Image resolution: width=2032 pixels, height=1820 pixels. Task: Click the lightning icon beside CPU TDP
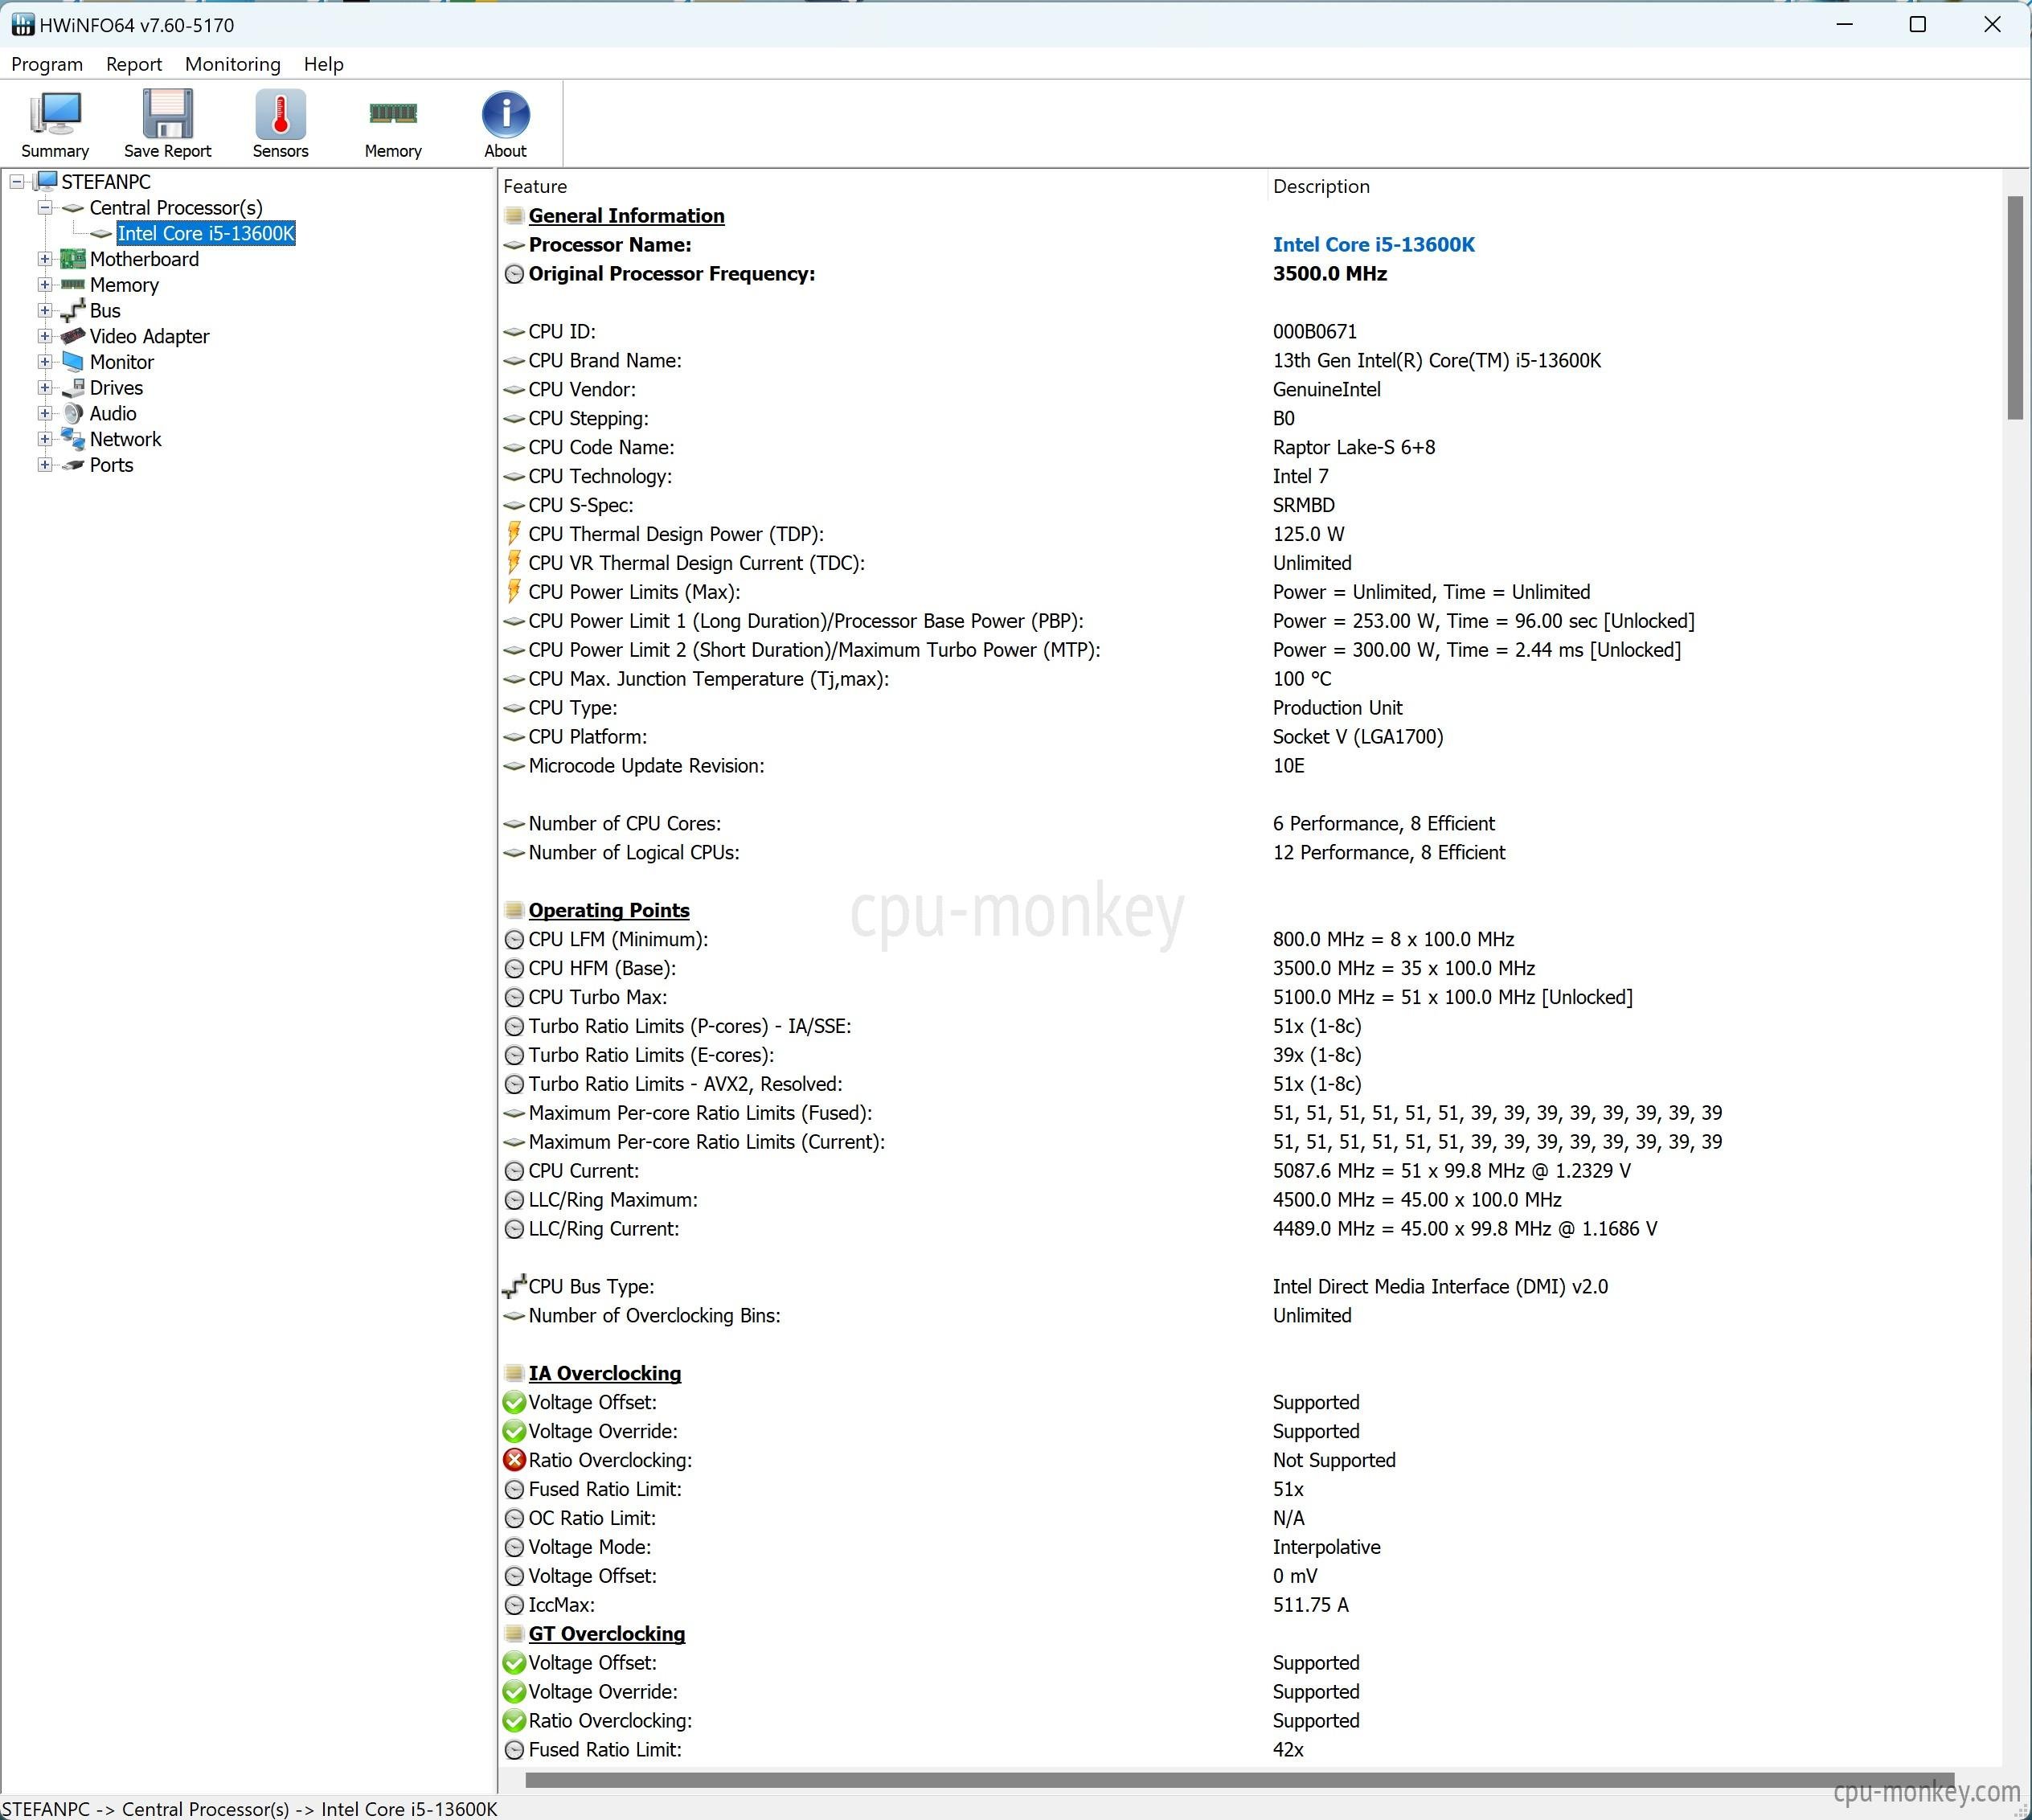[x=514, y=534]
